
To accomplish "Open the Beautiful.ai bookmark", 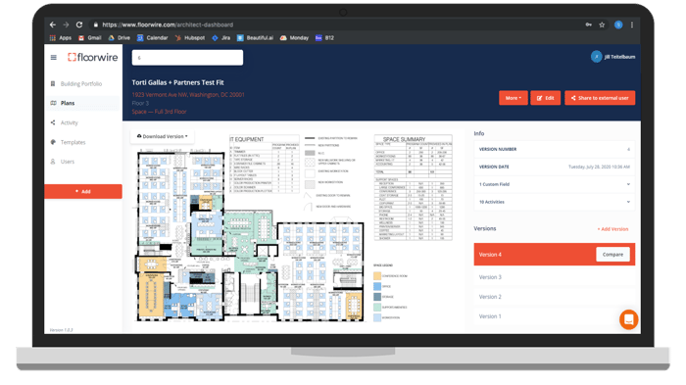I will (x=255, y=38).
